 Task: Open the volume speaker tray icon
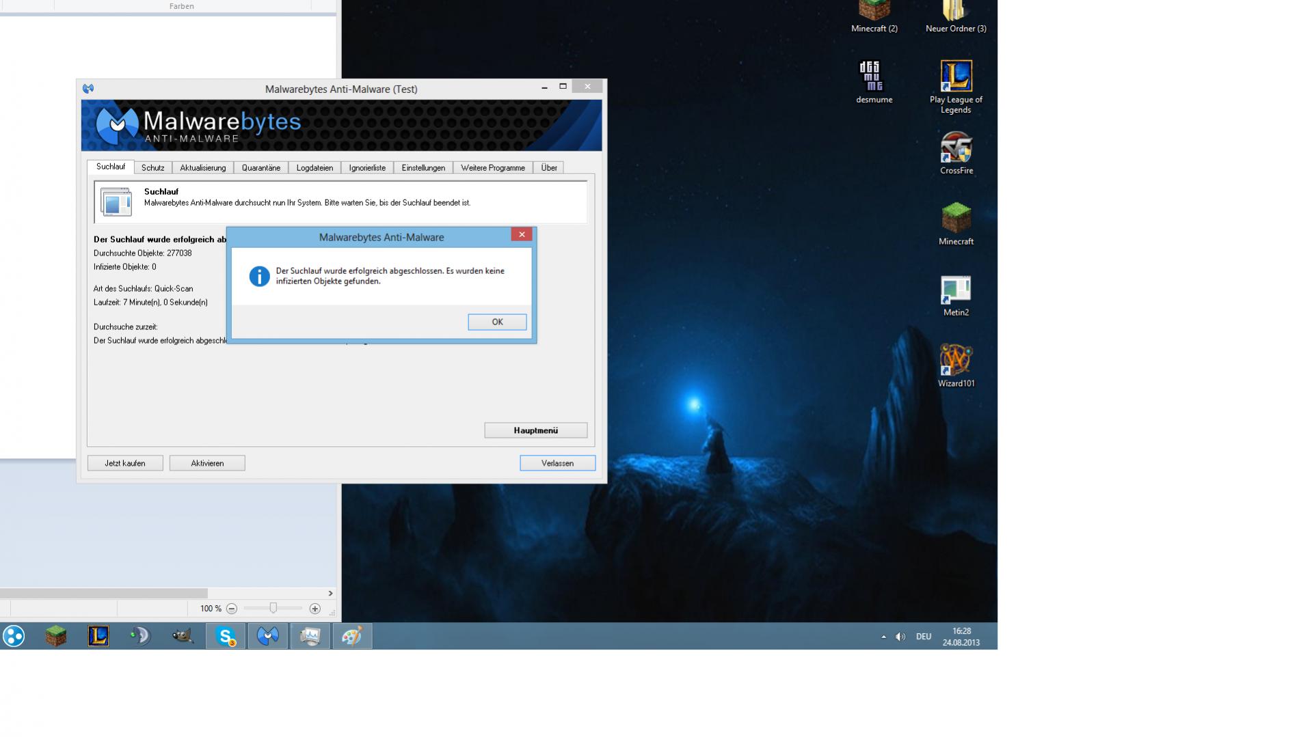coord(900,637)
